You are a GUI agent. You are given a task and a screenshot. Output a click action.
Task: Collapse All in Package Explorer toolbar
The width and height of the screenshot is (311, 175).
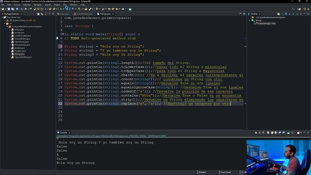(38, 14)
